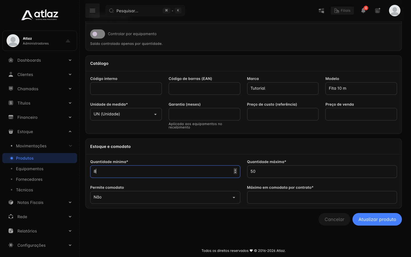
Task: Focus the Garantia (meses) field
Action: 204,114
